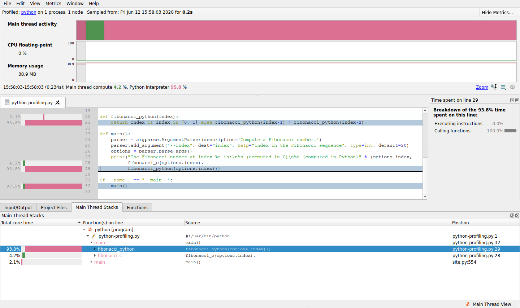This screenshot has height=308, width=520.
Task: Click the 'Calling functions' breakdown row
Action: (475, 131)
